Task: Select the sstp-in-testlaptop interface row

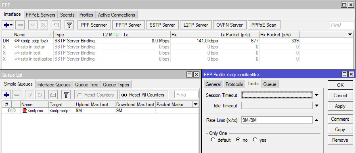Action: click(x=151, y=59)
